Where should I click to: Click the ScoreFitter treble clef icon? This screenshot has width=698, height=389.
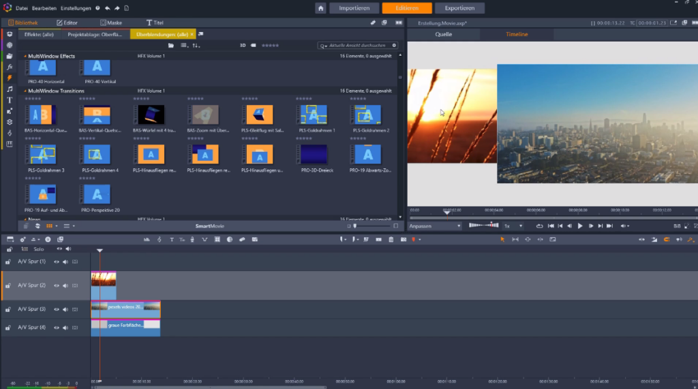159,239
